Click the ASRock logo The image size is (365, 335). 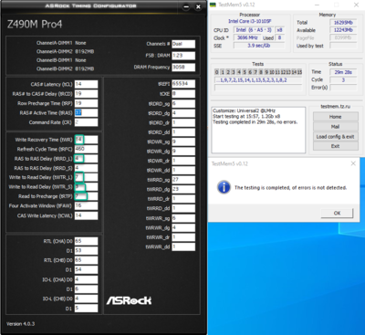click(129, 300)
